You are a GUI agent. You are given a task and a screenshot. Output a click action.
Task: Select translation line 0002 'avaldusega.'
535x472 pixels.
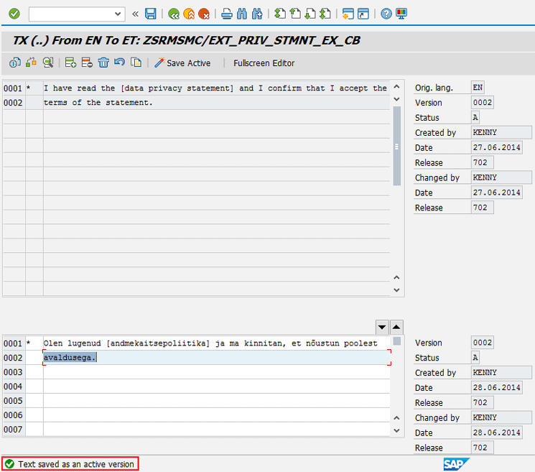pos(215,358)
